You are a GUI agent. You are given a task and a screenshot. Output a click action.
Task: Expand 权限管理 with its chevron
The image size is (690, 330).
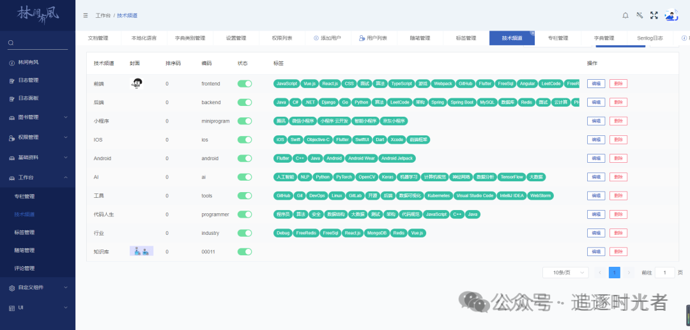pos(66,137)
